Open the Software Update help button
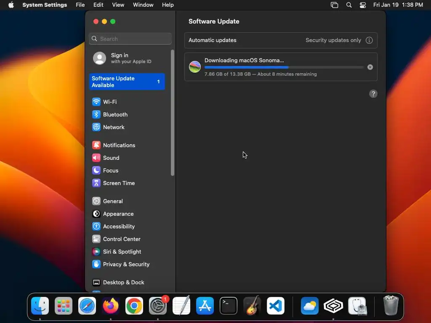Screen dimensions: 431x323 click(x=373, y=94)
